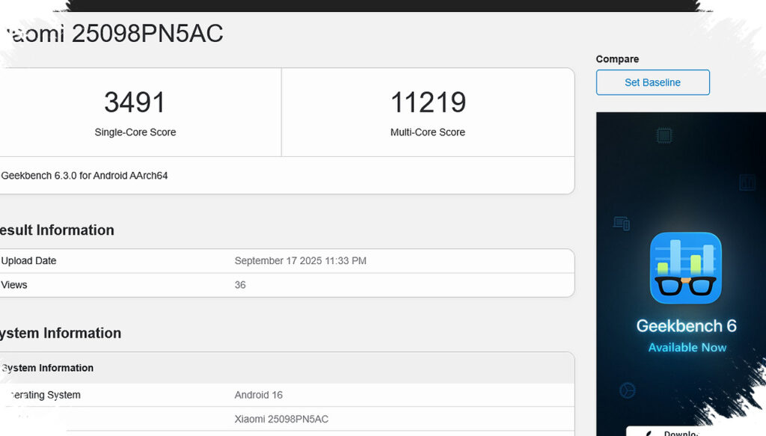The height and width of the screenshot is (436, 766).
Task: Click the 'Result Information' section heading
Action: click(x=57, y=230)
